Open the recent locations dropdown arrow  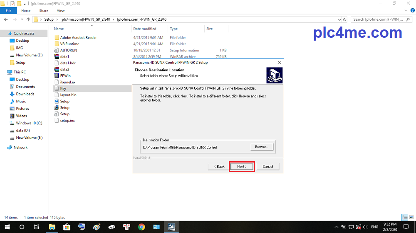click(x=22, y=19)
